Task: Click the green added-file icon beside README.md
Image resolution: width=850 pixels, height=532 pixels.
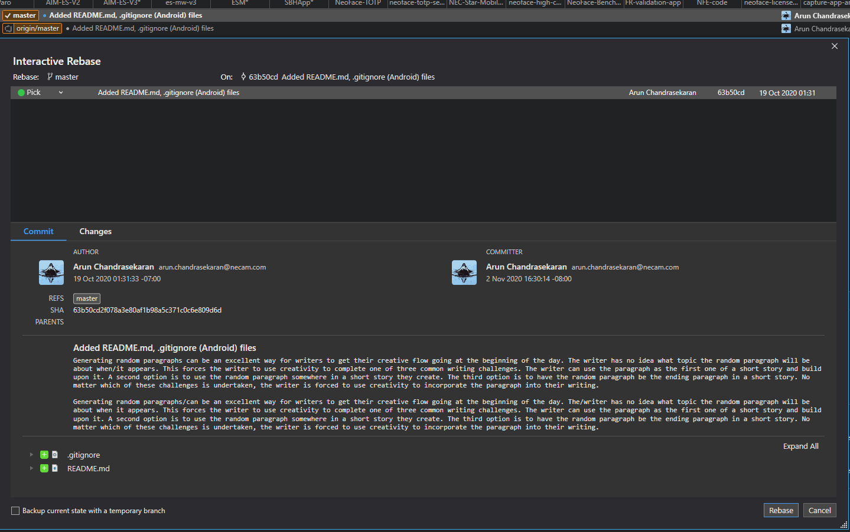Action: click(44, 468)
